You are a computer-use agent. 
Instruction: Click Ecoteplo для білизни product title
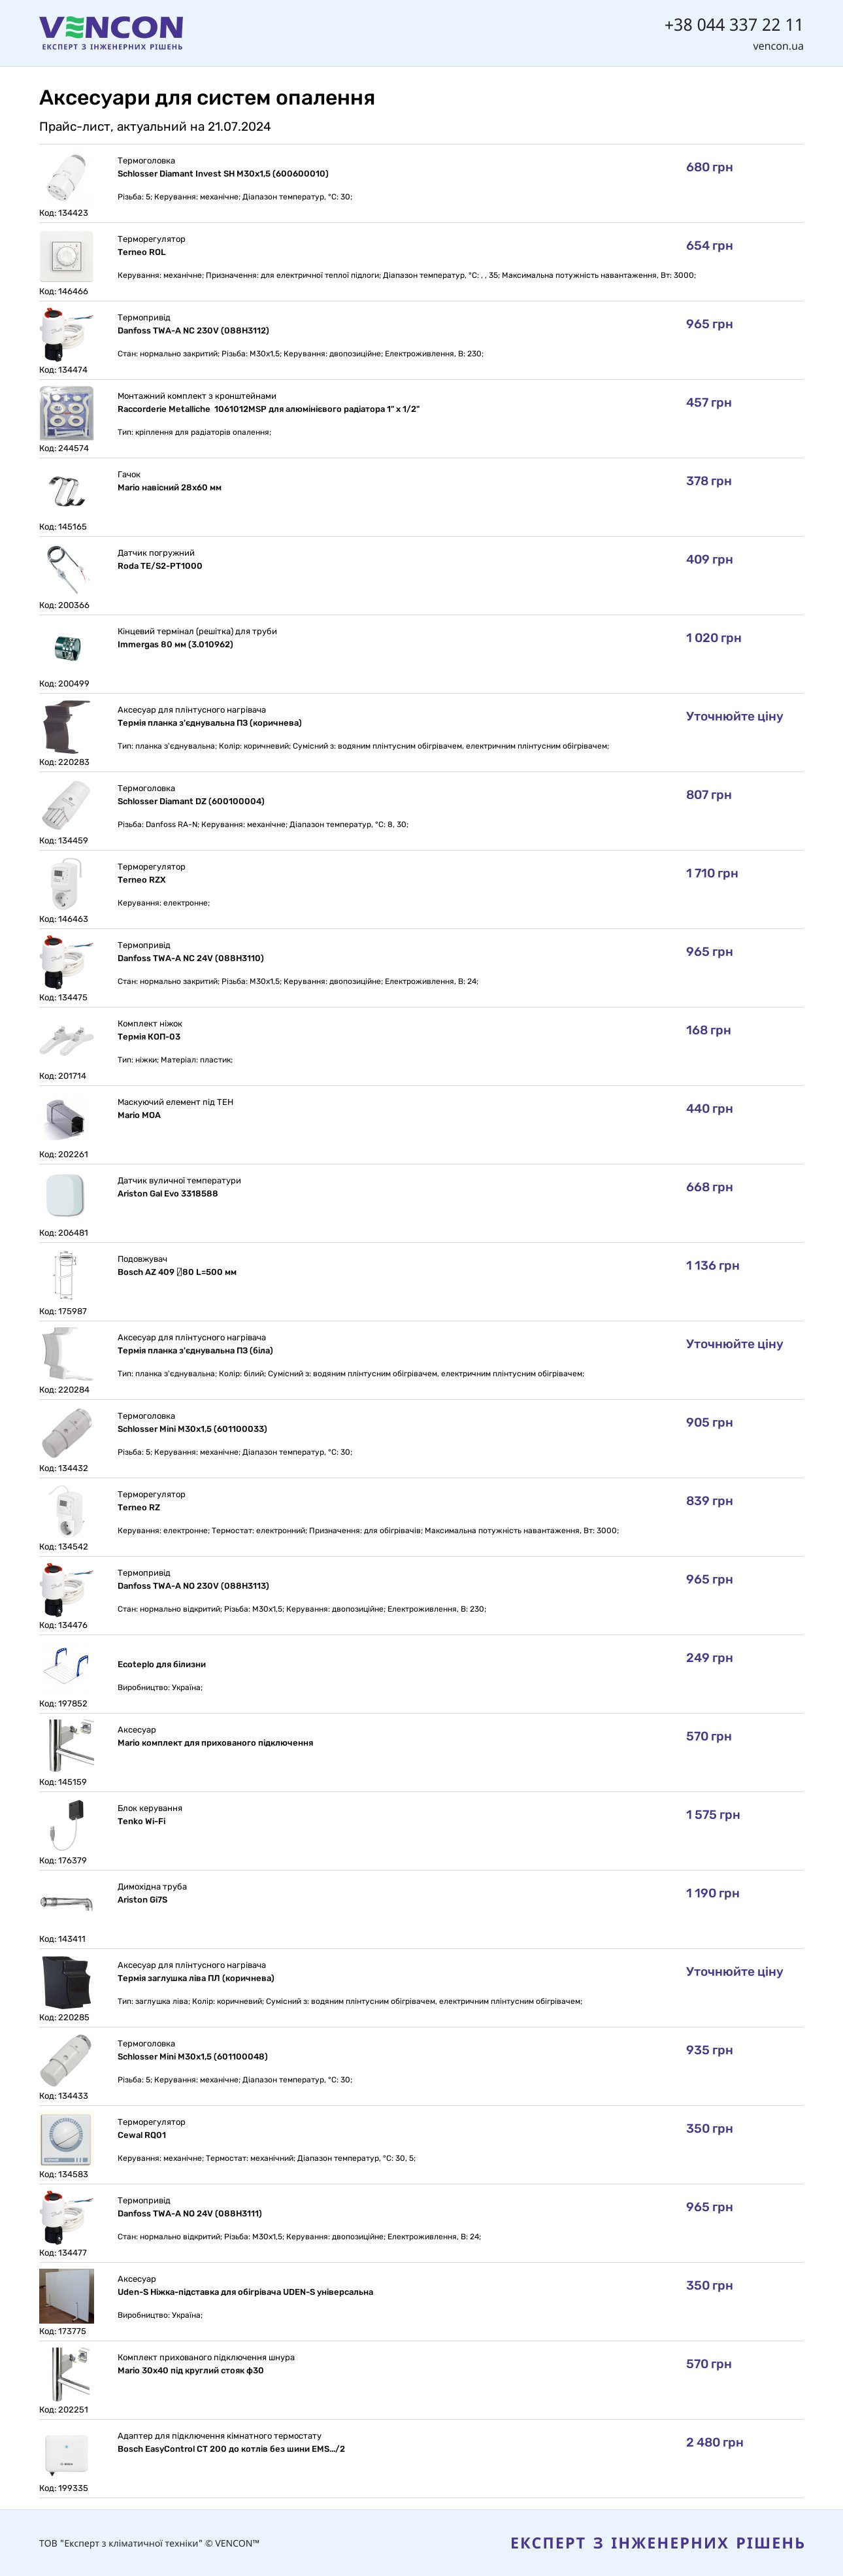click(162, 1665)
